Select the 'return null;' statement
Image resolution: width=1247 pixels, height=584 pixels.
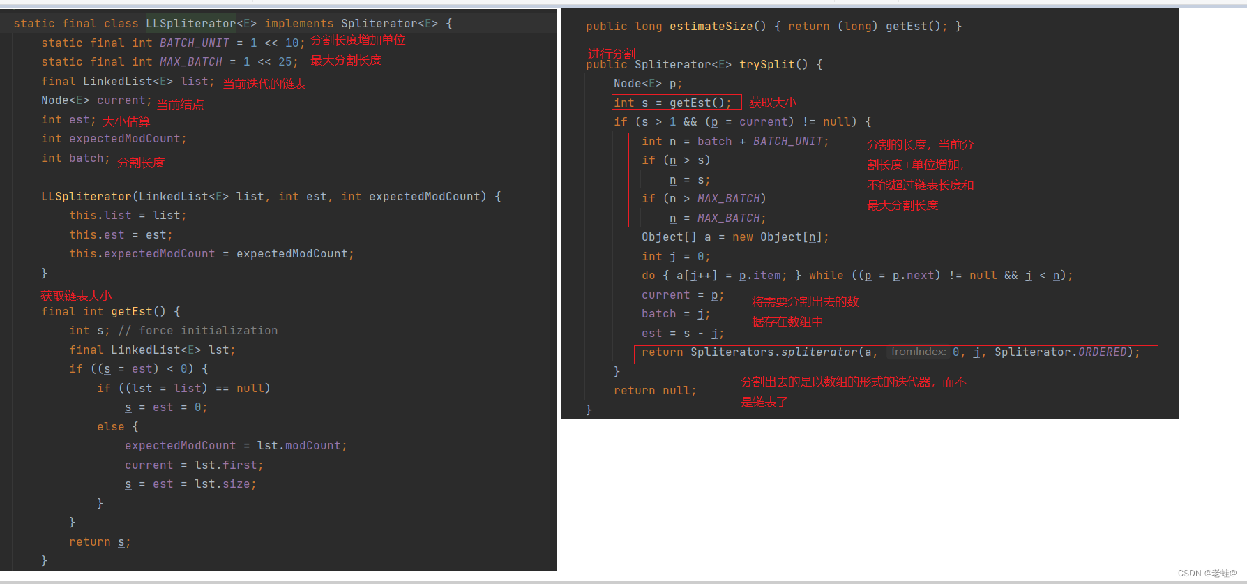(655, 391)
